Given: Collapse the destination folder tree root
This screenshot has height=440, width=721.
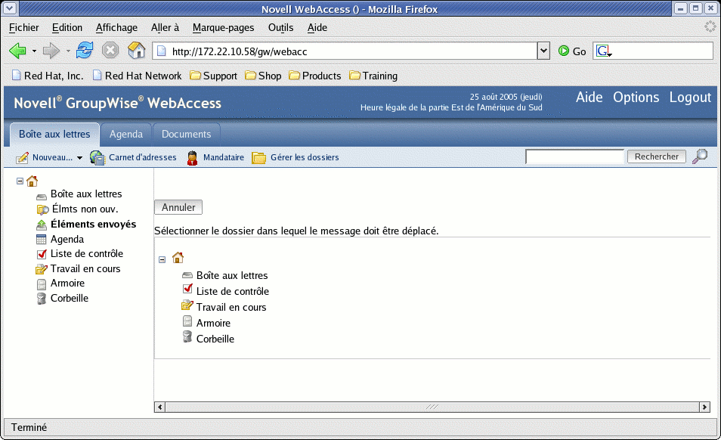Looking at the screenshot, I should [162, 259].
